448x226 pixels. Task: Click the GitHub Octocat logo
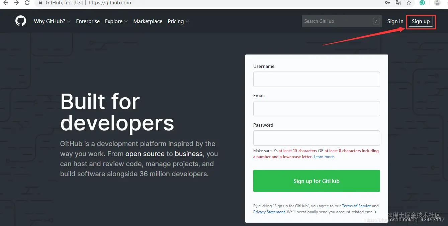click(x=20, y=21)
